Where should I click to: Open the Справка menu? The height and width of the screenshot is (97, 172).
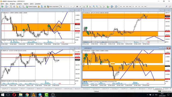pyautogui.click(x=38, y=4)
